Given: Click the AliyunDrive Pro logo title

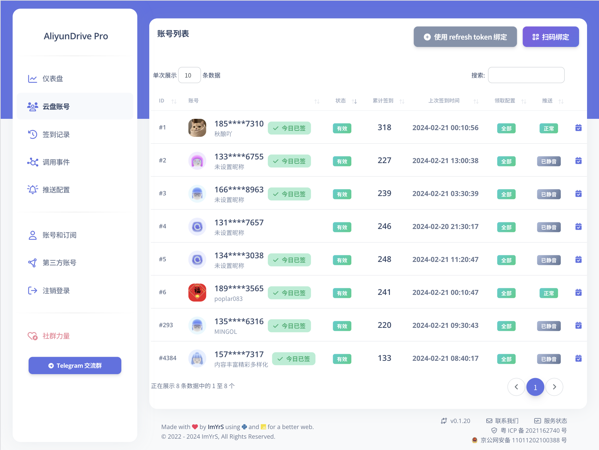Looking at the screenshot, I should (76, 36).
